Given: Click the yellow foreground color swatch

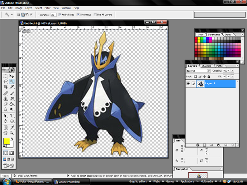Looking at the screenshot, I should click(7, 141).
